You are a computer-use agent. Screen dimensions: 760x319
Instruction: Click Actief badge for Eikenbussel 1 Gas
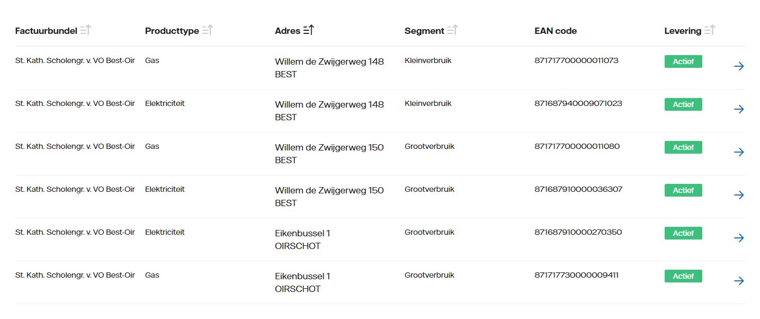(x=683, y=276)
